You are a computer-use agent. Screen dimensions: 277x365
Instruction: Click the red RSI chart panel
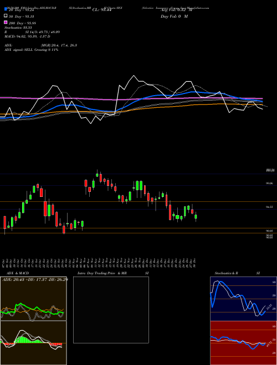click(243, 343)
